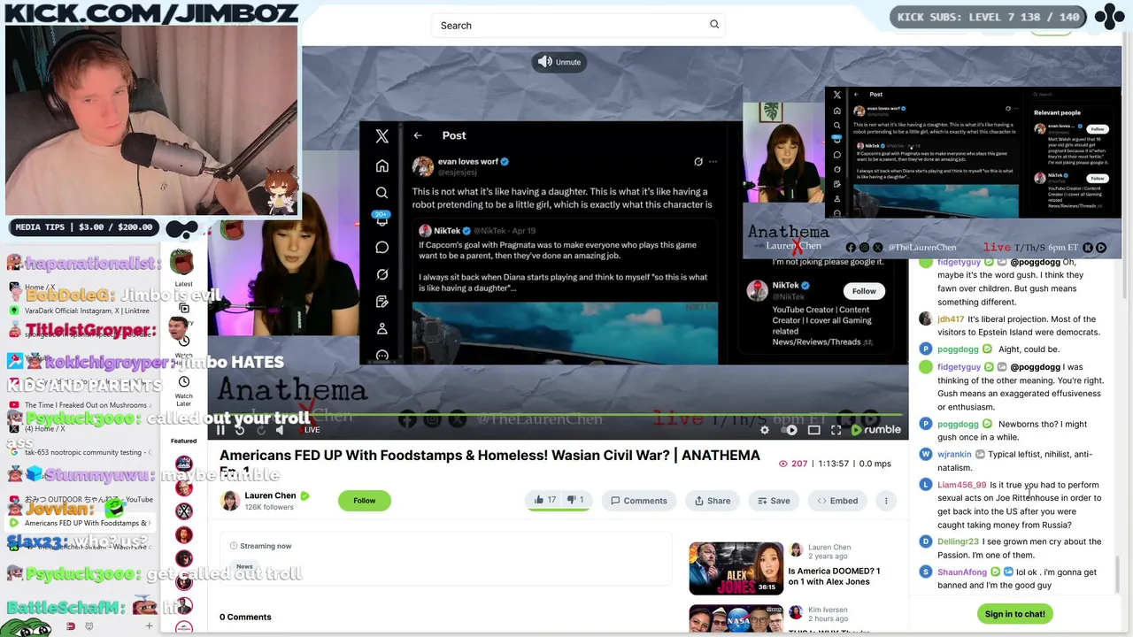Click the X chat bubble icon
Viewport: 1133px width, 637px height.
point(382,247)
